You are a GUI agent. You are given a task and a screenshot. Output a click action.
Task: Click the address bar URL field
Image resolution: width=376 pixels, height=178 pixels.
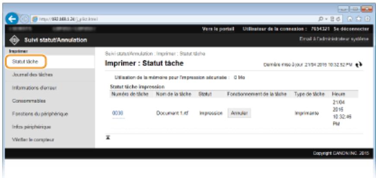click(x=172, y=19)
